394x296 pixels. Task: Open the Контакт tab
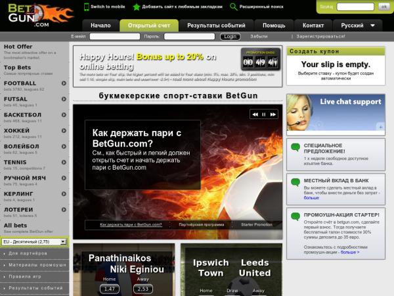click(313, 26)
